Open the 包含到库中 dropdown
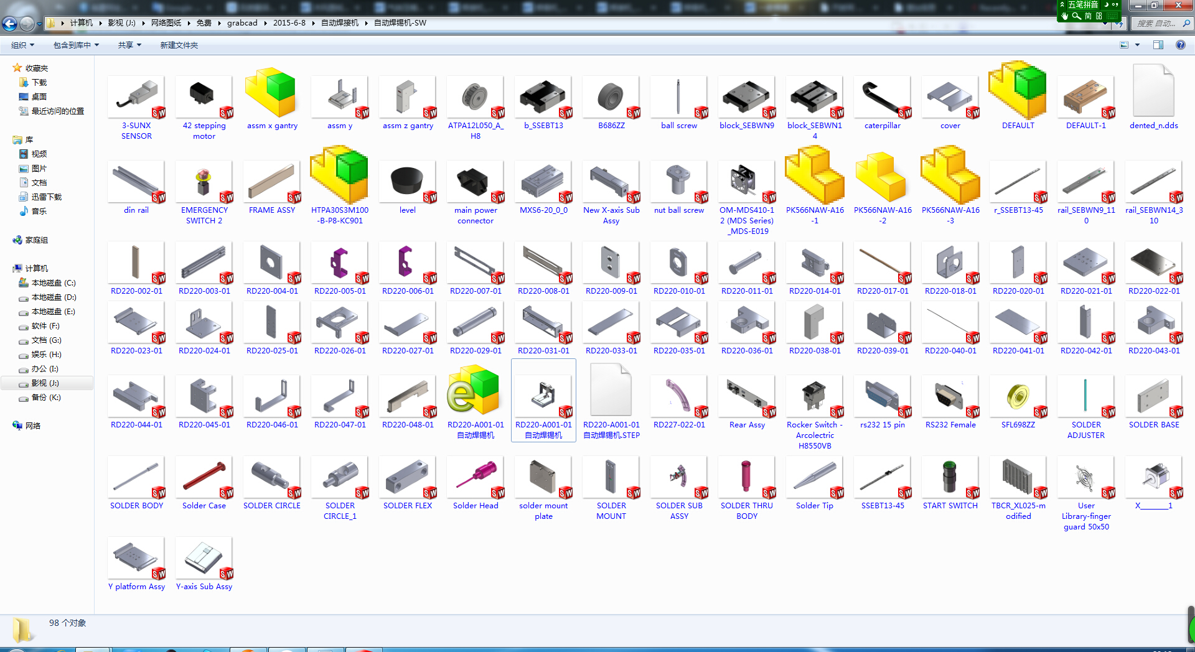This screenshot has width=1195, height=652. point(76,45)
